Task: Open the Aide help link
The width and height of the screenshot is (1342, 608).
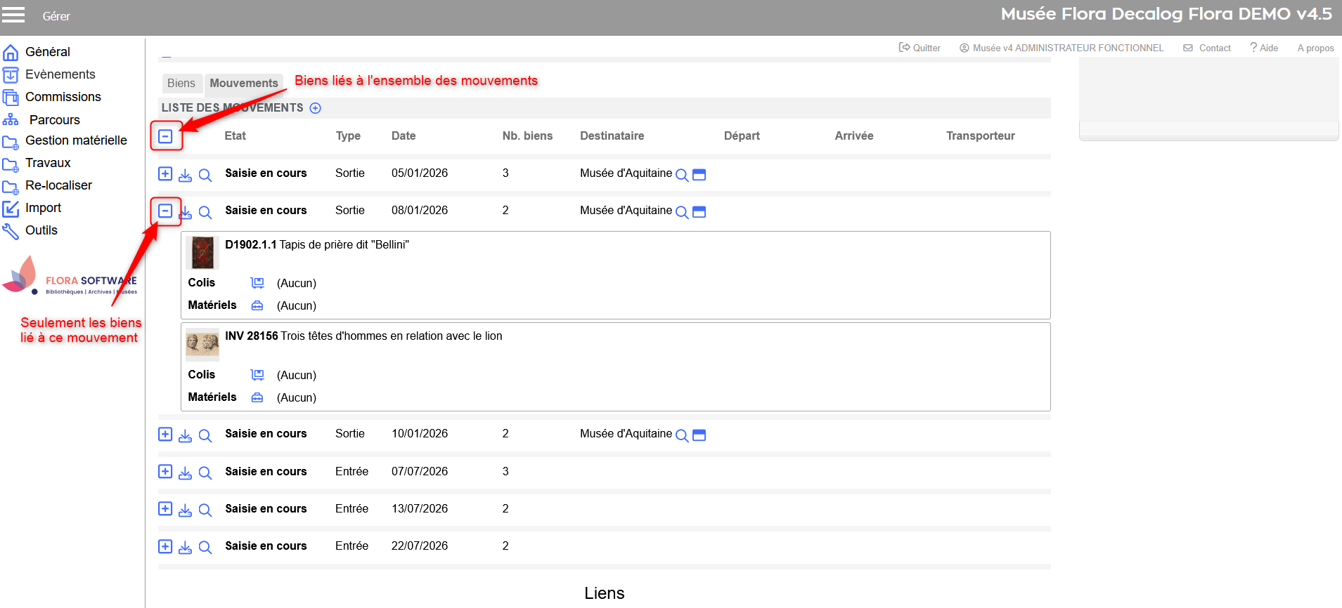Action: tap(1264, 48)
